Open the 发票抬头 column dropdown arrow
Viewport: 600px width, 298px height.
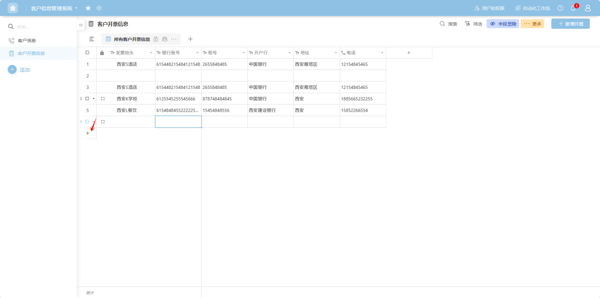tap(151, 53)
